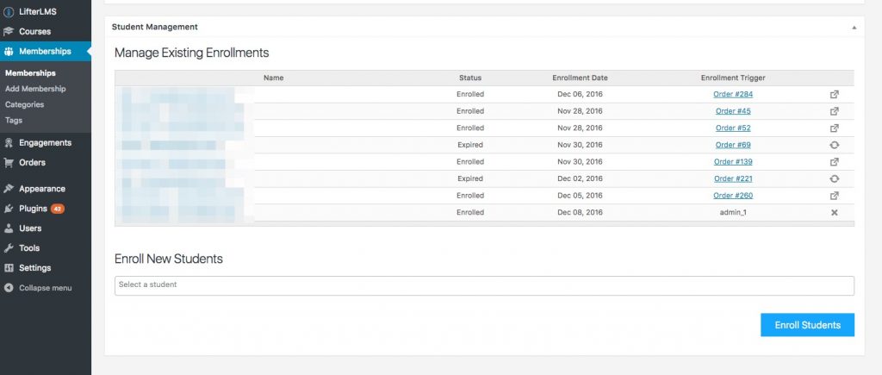Click the refresh icon for Order #69
Image resolution: width=882 pixels, height=375 pixels.
click(x=834, y=146)
